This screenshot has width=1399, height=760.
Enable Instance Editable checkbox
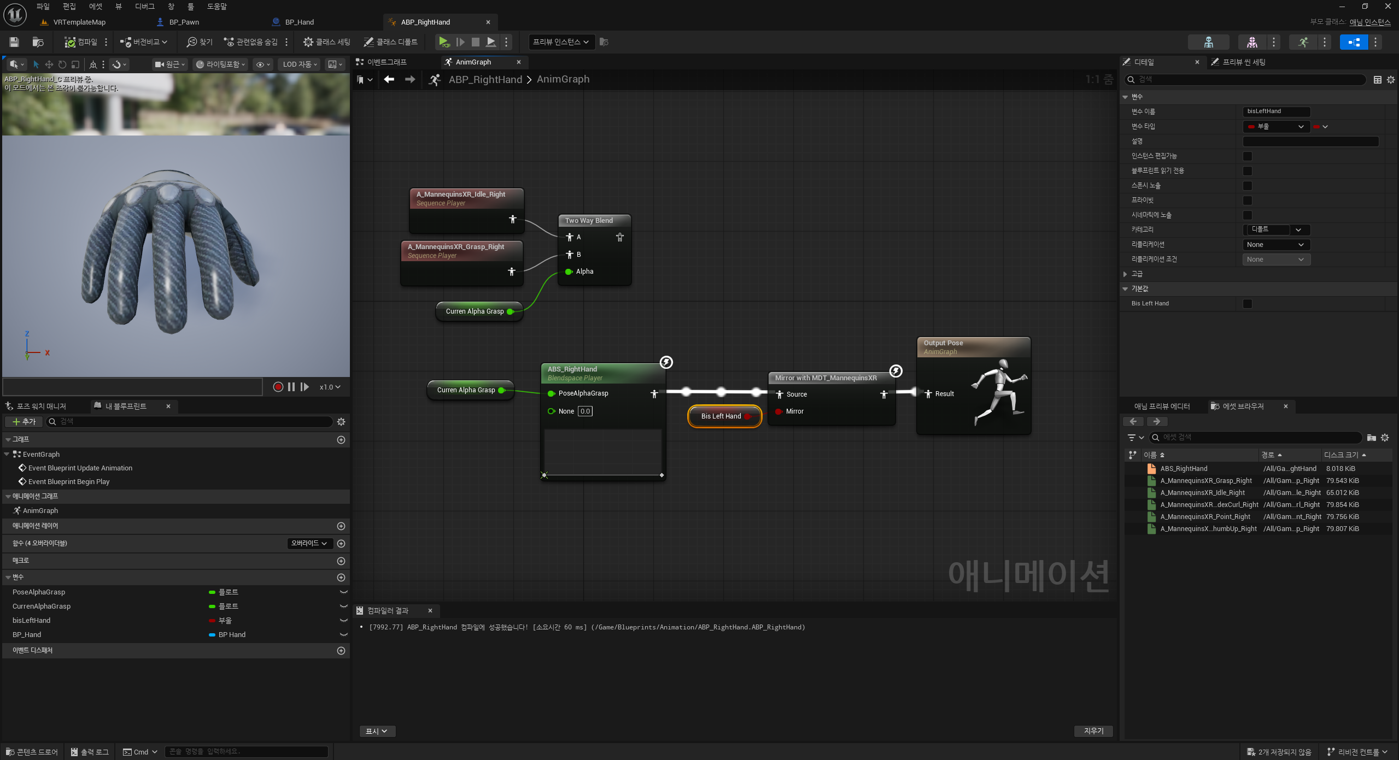[1248, 156]
